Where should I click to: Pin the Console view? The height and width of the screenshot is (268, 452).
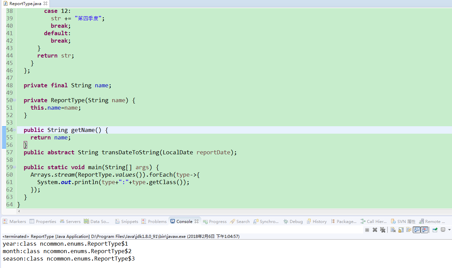[435, 230]
